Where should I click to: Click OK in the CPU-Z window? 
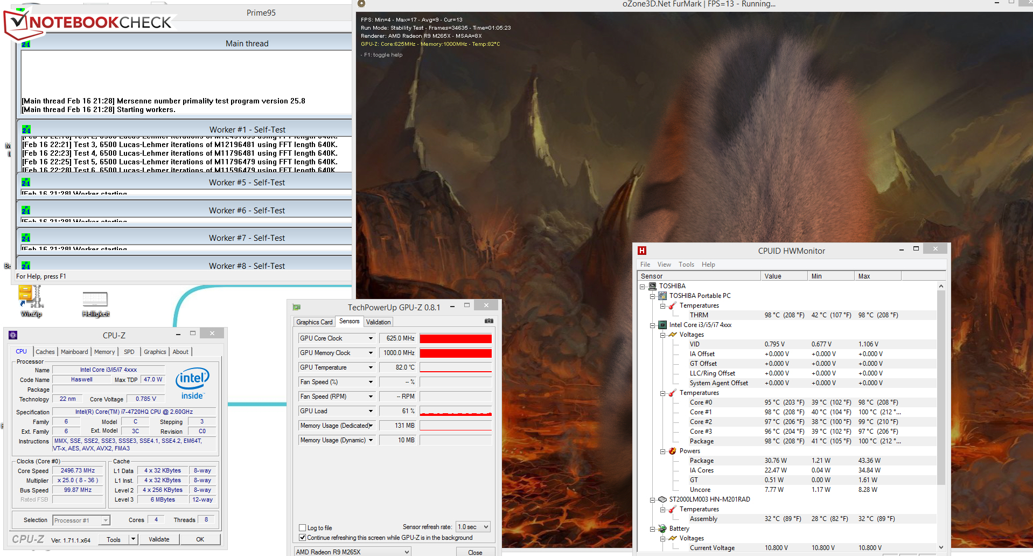200,539
